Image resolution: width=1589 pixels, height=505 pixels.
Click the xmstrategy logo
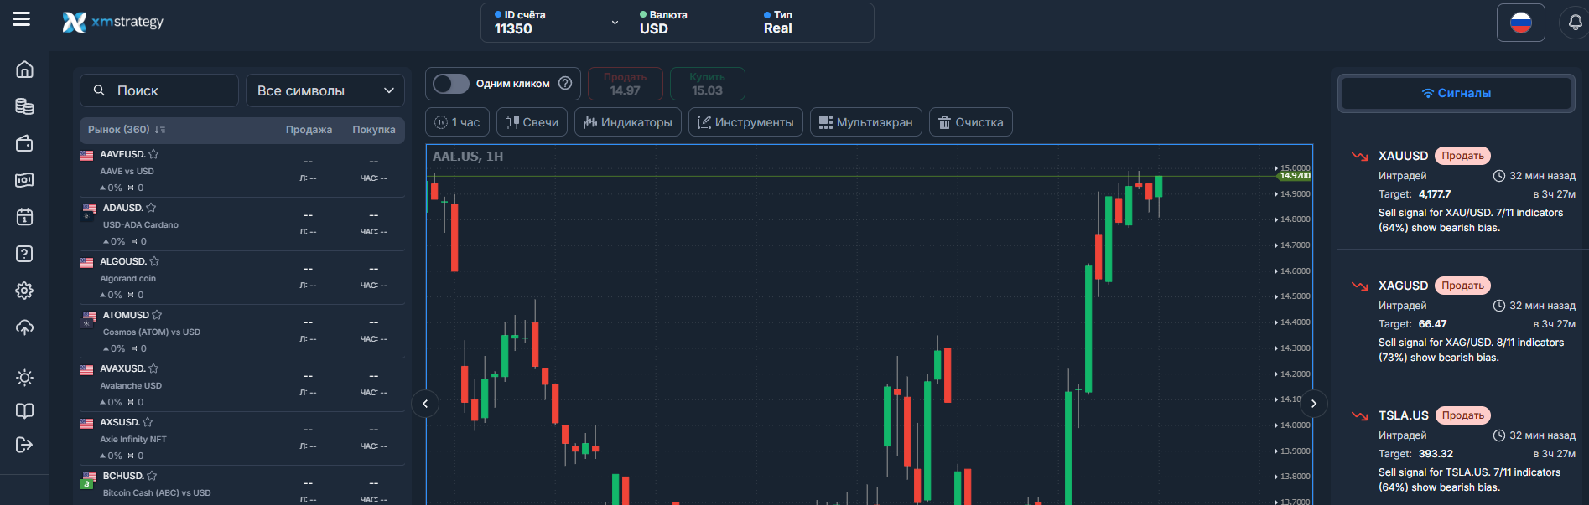[x=113, y=22]
